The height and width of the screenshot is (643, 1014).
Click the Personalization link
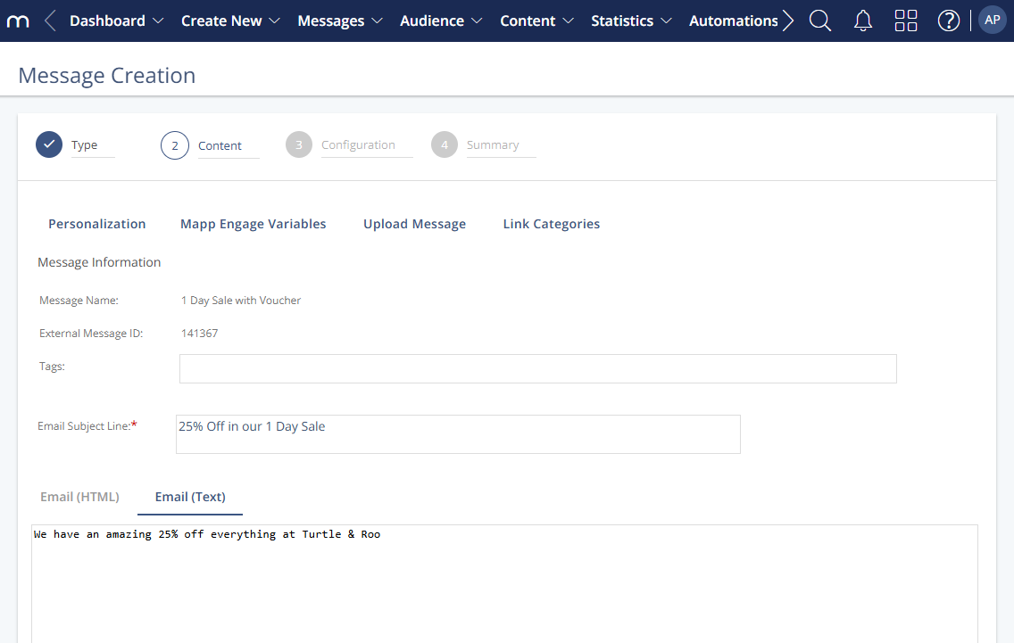click(97, 224)
